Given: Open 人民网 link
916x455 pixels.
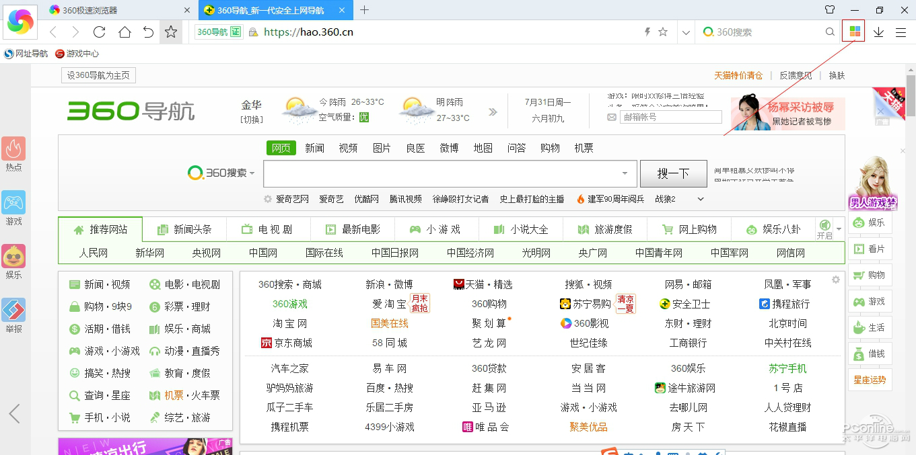Looking at the screenshot, I should 93,253.
